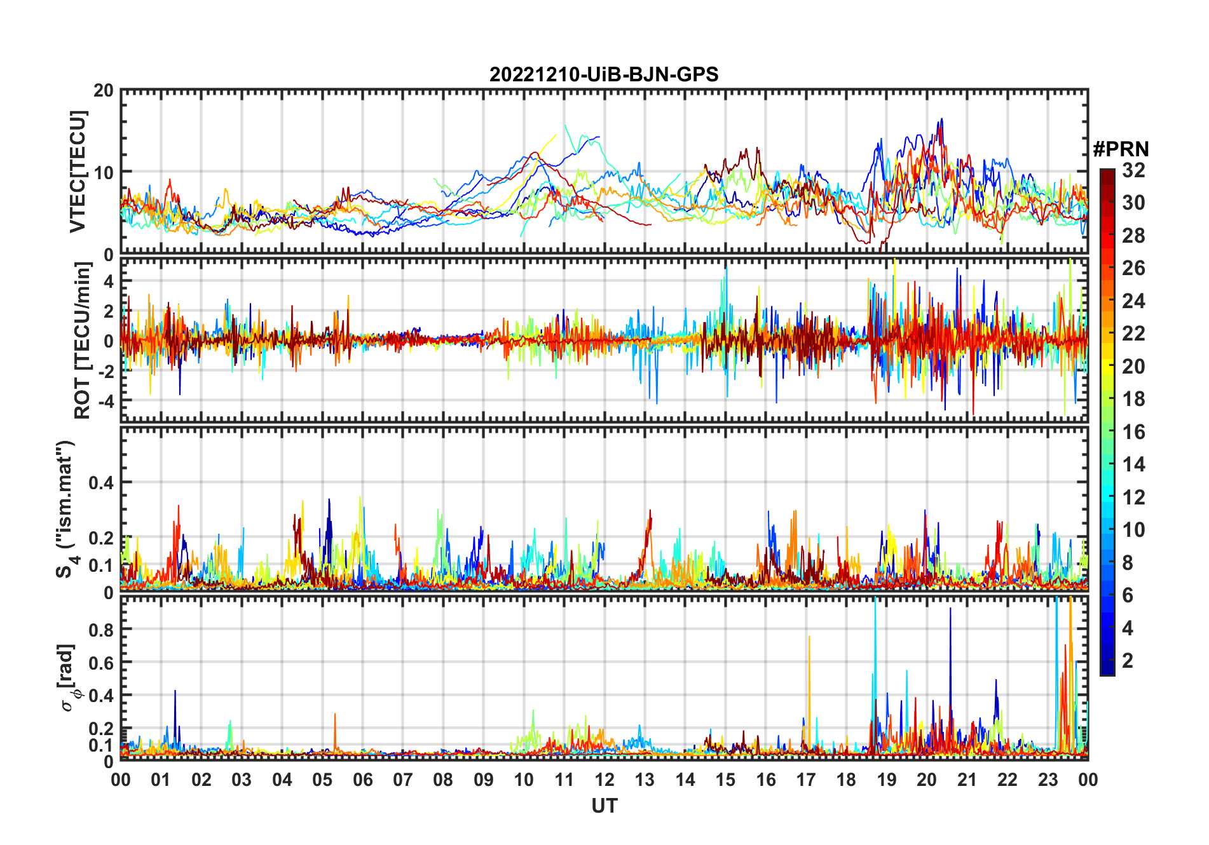This screenshot has width=1209, height=845.
Task: Click the "0.4" tick on the S4 y-axis
Action: coord(102,483)
